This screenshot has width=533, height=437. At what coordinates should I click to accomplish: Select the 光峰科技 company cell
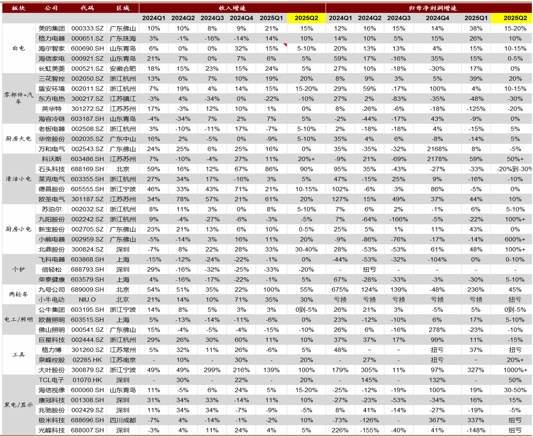(x=52, y=430)
